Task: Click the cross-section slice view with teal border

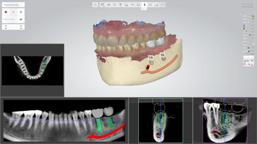Action: (160, 120)
